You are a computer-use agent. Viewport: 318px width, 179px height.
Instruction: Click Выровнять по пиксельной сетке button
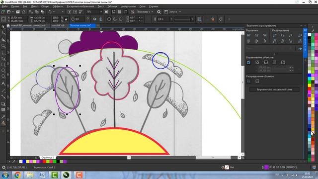pyautogui.click(x=274, y=89)
